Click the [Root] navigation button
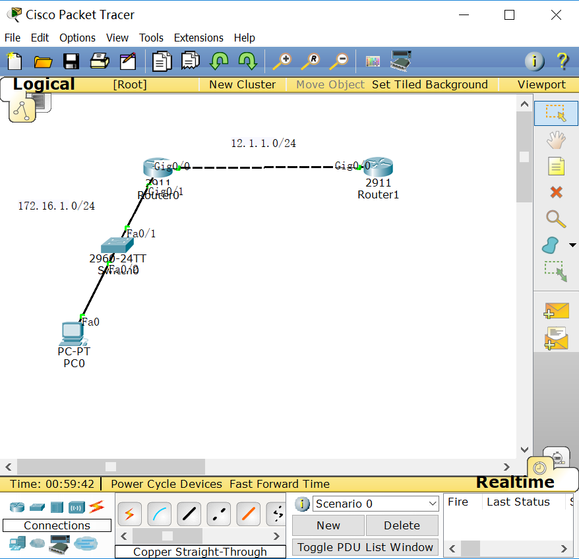Viewport: 579px width, 559px height. 130,84
